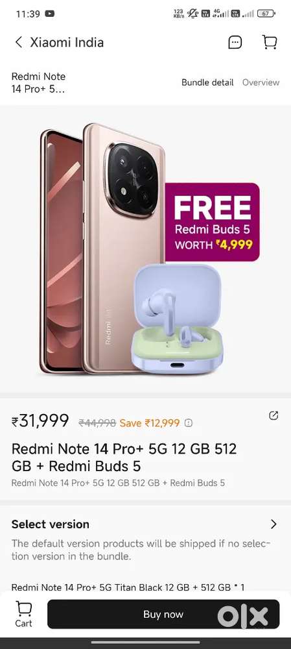Tap the info icon beside Save ₹12,999
The image size is (291, 649).
(189, 423)
